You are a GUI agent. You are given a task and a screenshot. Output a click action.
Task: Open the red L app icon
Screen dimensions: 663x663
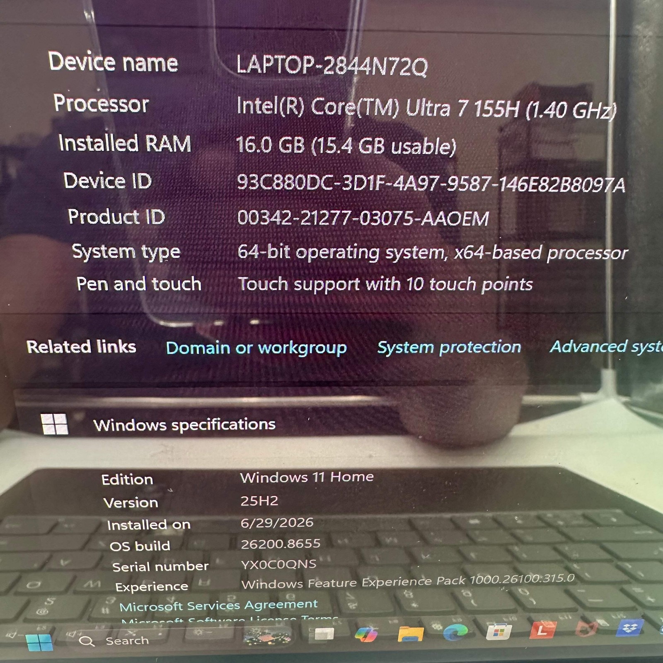tap(542, 630)
